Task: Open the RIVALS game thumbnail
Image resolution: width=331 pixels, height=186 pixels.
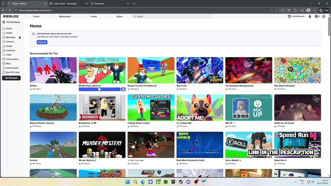Action: 53,70
